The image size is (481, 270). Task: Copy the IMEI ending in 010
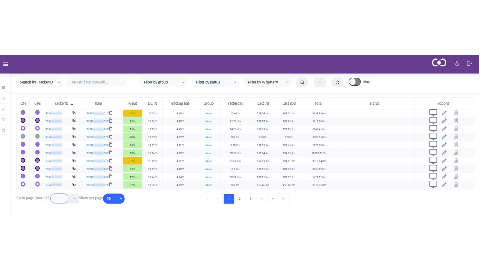[x=110, y=112]
